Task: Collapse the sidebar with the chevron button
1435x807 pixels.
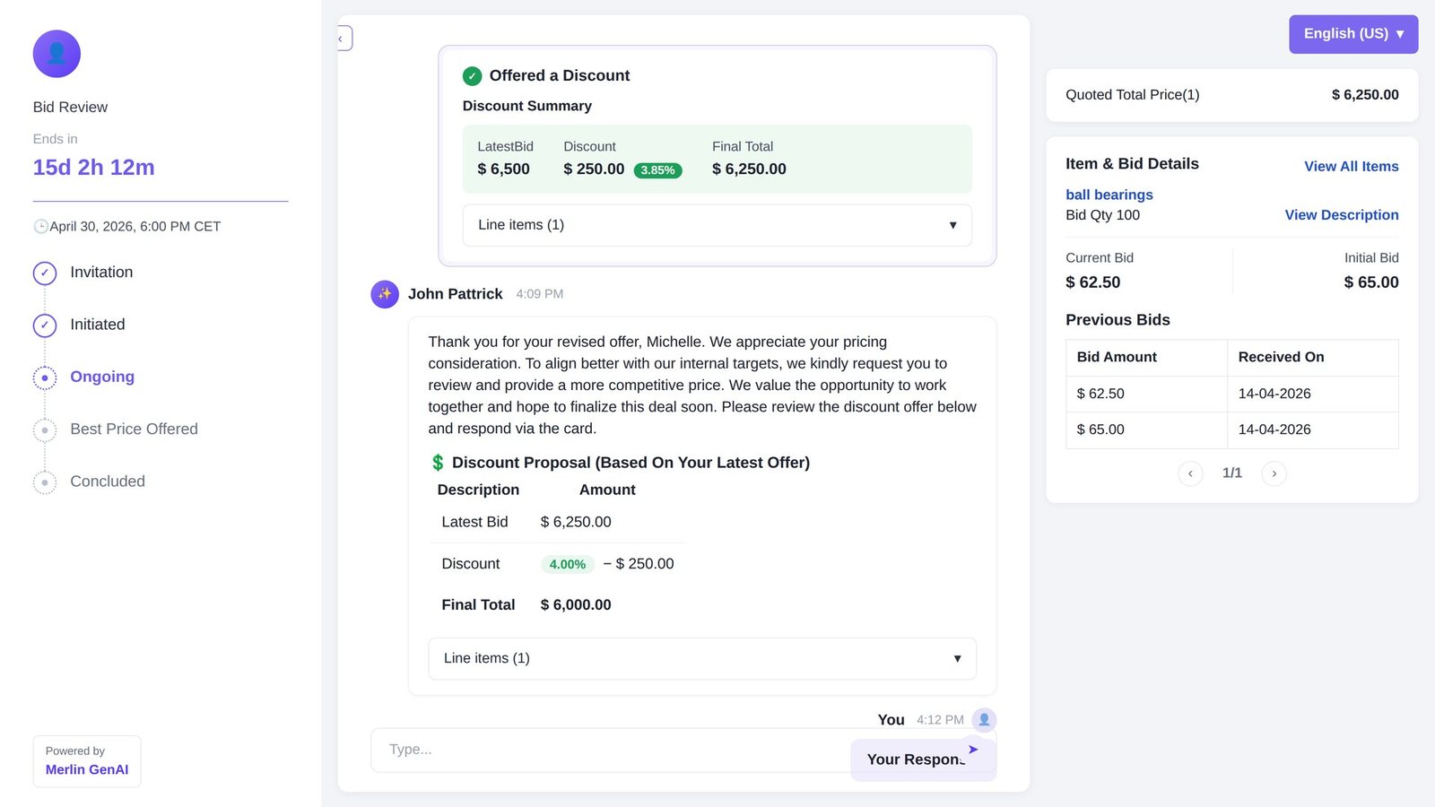Action: click(344, 39)
